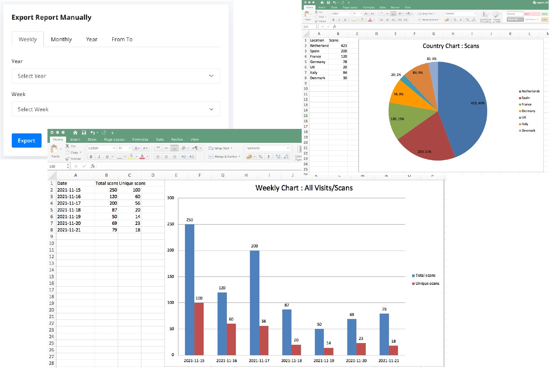Open the Select Week dropdown

(116, 109)
